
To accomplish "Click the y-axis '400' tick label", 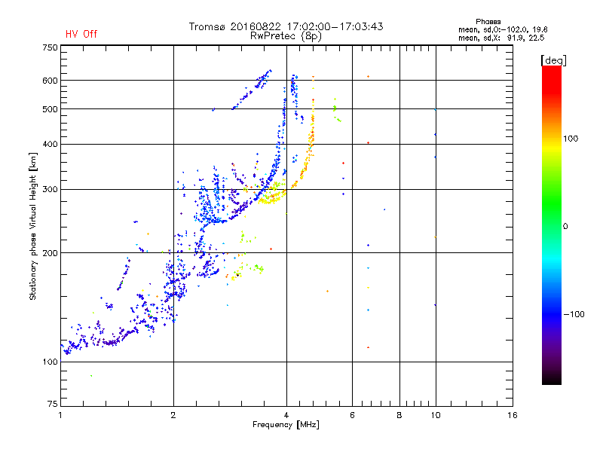I will pos(50,144).
